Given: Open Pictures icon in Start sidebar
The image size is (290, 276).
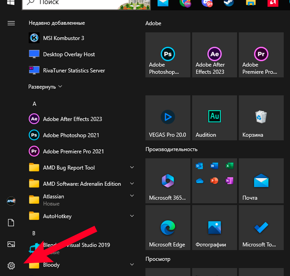Looking at the screenshot, I should click(x=11, y=244).
